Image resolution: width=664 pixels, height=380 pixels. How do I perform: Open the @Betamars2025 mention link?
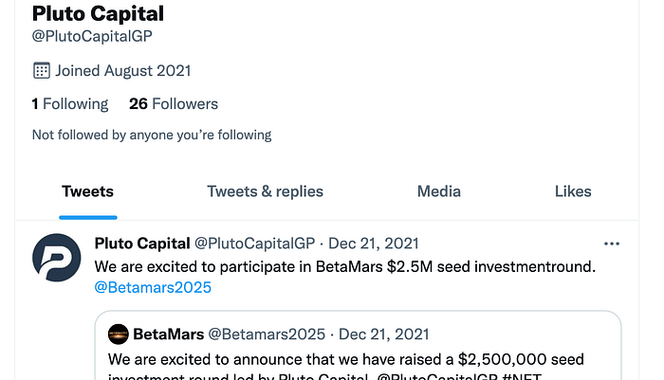tap(153, 288)
